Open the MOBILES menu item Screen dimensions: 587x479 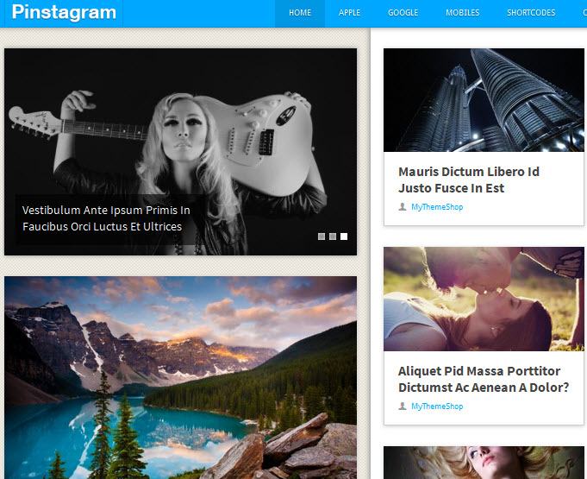(x=462, y=13)
